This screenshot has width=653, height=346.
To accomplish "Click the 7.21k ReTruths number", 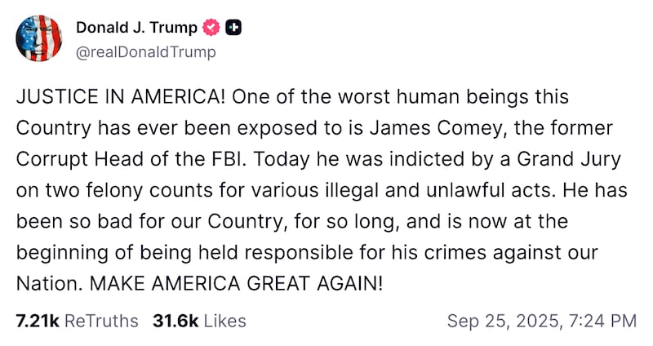I will 37,321.
